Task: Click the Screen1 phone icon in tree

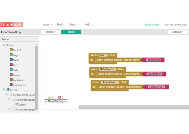Action: point(8,90)
